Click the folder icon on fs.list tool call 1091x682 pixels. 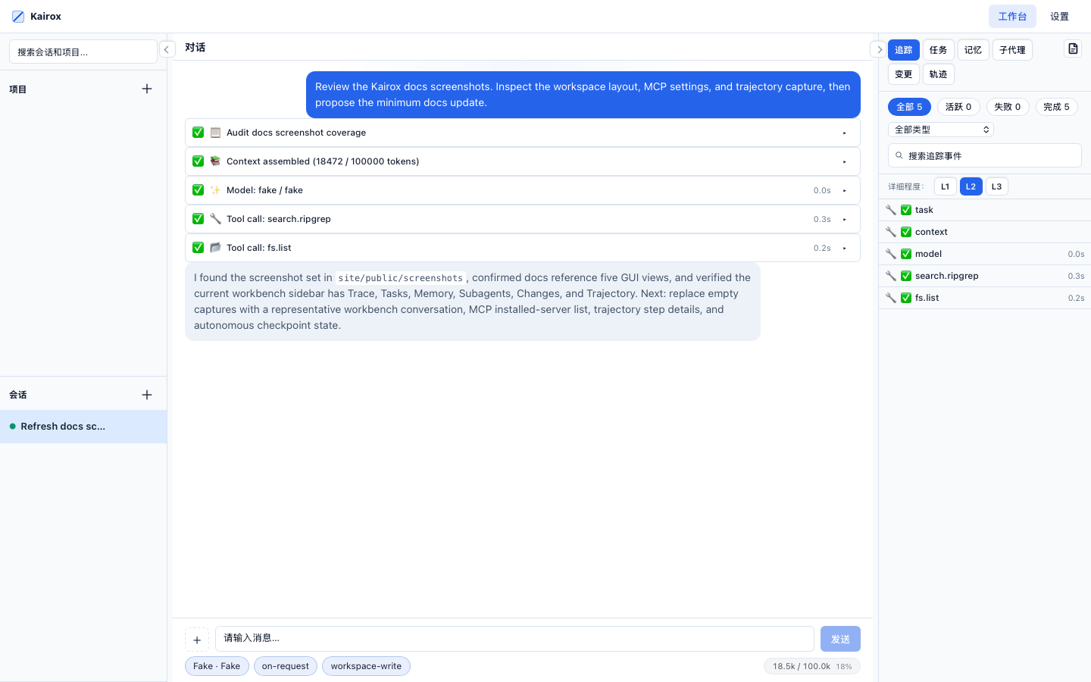pos(215,248)
